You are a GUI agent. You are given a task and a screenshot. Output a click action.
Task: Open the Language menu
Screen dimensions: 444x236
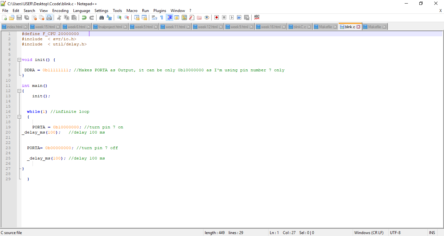point(82,11)
